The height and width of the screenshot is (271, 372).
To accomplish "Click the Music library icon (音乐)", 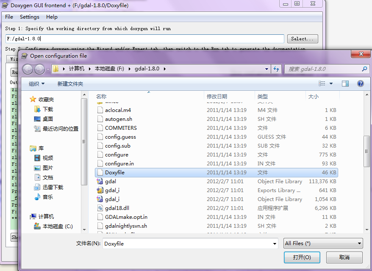I will (37, 197).
